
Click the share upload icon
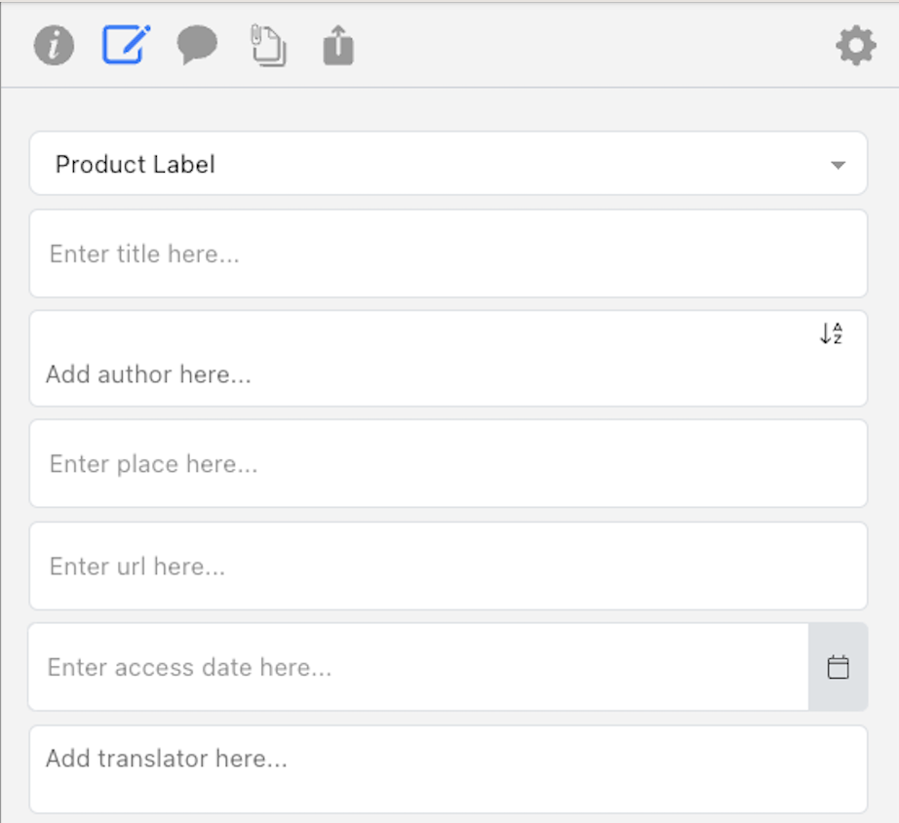tap(338, 45)
